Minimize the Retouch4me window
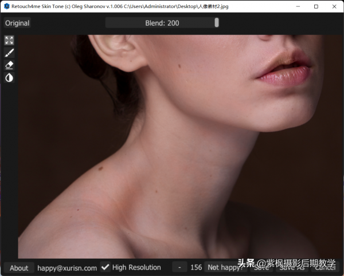 pyautogui.click(x=298, y=6)
